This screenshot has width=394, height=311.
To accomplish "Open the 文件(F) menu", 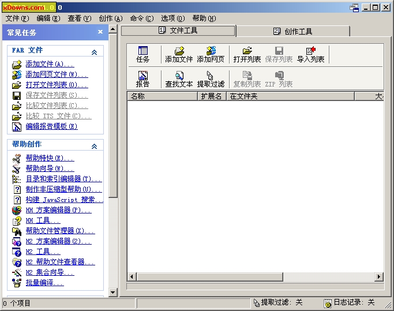I will click(x=17, y=18).
